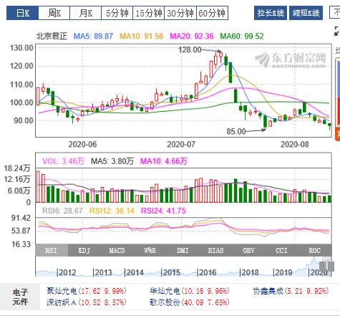This screenshot has height=316, width=340.
Task: Click the VOL: 3.46万 volume label
Action: [x=63, y=161]
